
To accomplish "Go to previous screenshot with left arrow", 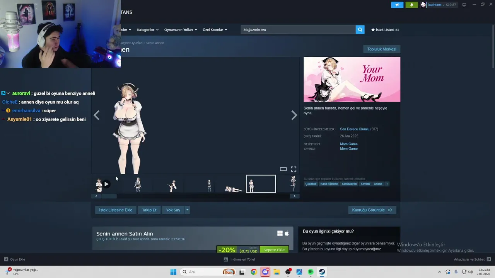I will (96, 115).
